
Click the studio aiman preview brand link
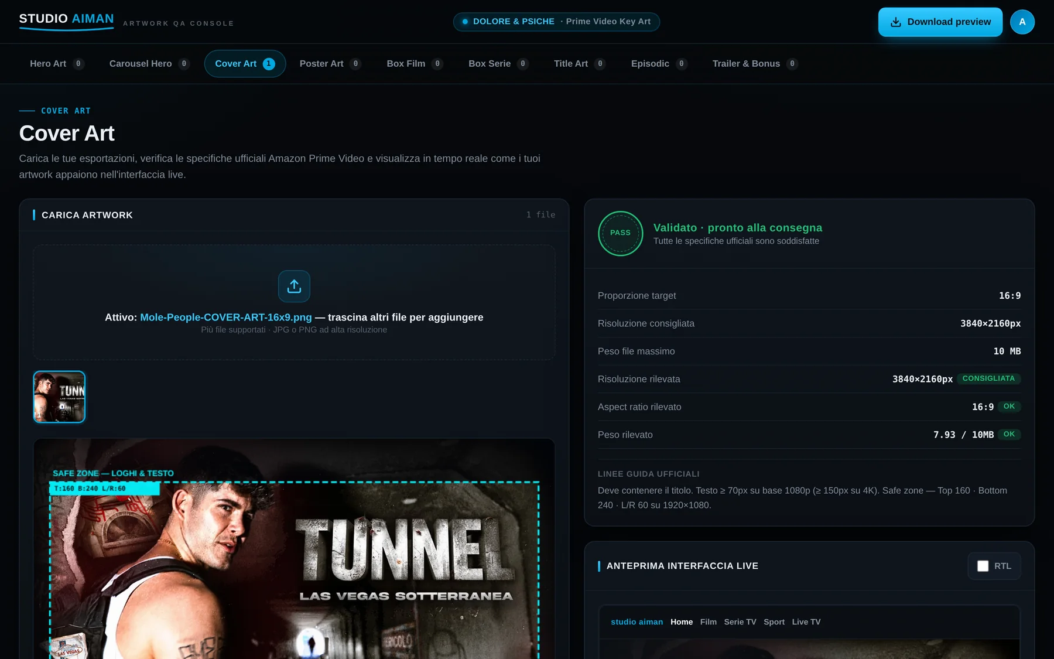(x=636, y=622)
